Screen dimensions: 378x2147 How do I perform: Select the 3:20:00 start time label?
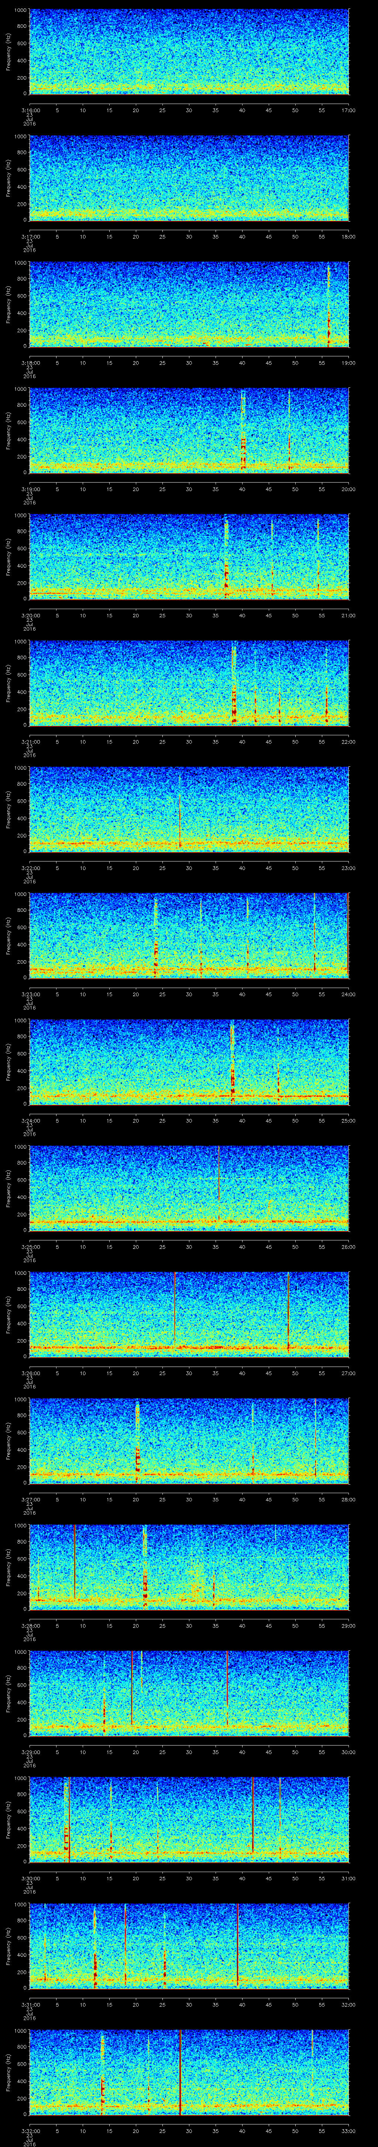30,614
